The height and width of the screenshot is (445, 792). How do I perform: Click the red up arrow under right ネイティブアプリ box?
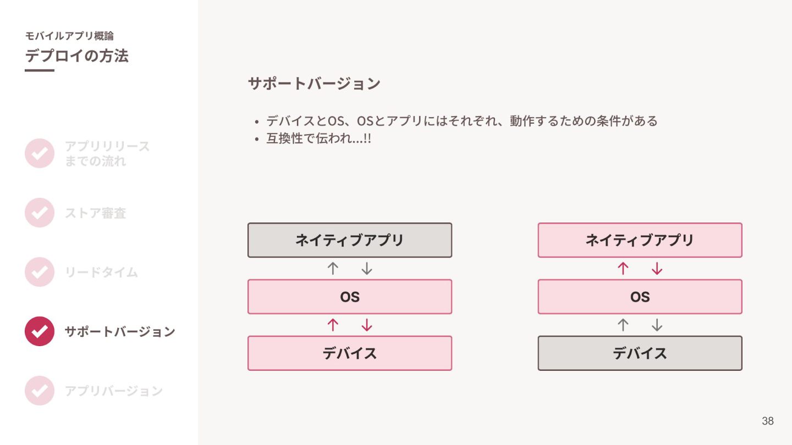click(623, 269)
